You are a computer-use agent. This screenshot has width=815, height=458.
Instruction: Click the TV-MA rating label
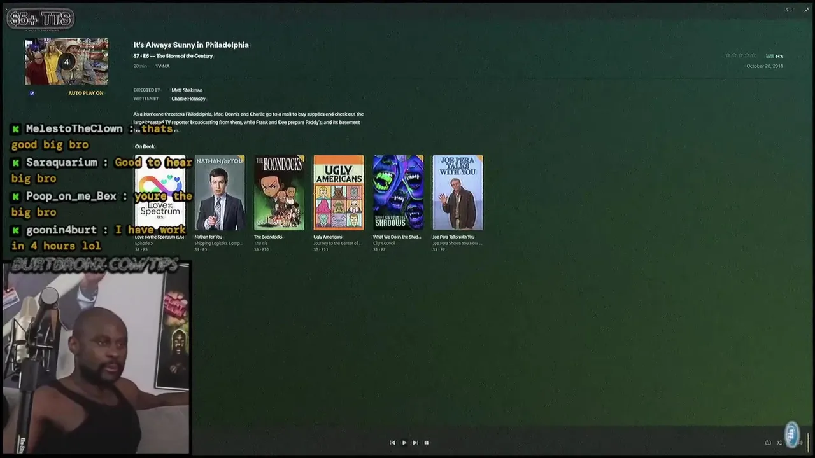click(162, 66)
